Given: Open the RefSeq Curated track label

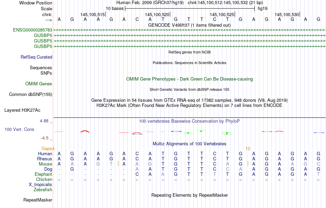Looking at the screenshot, I should point(36,57).
